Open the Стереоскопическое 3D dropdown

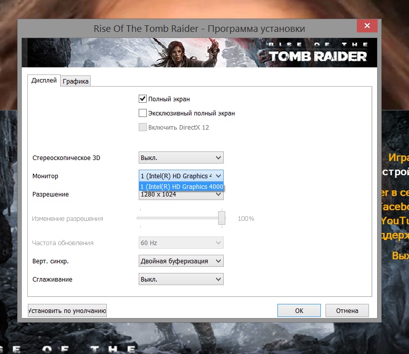[181, 158]
